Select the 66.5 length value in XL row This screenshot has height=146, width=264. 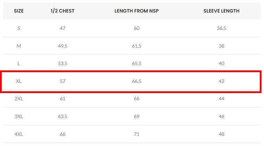tap(136, 81)
